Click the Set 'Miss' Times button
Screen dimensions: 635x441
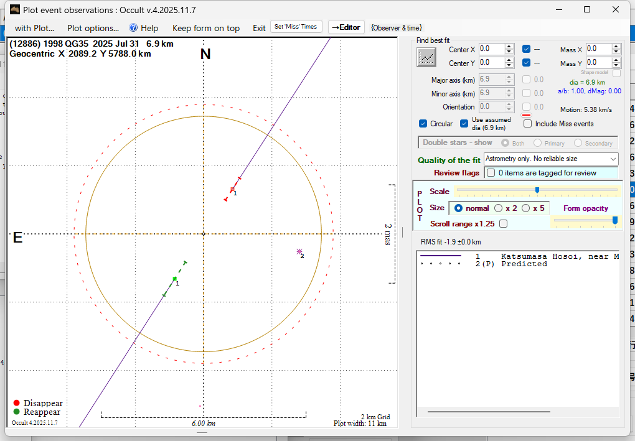pos(296,27)
